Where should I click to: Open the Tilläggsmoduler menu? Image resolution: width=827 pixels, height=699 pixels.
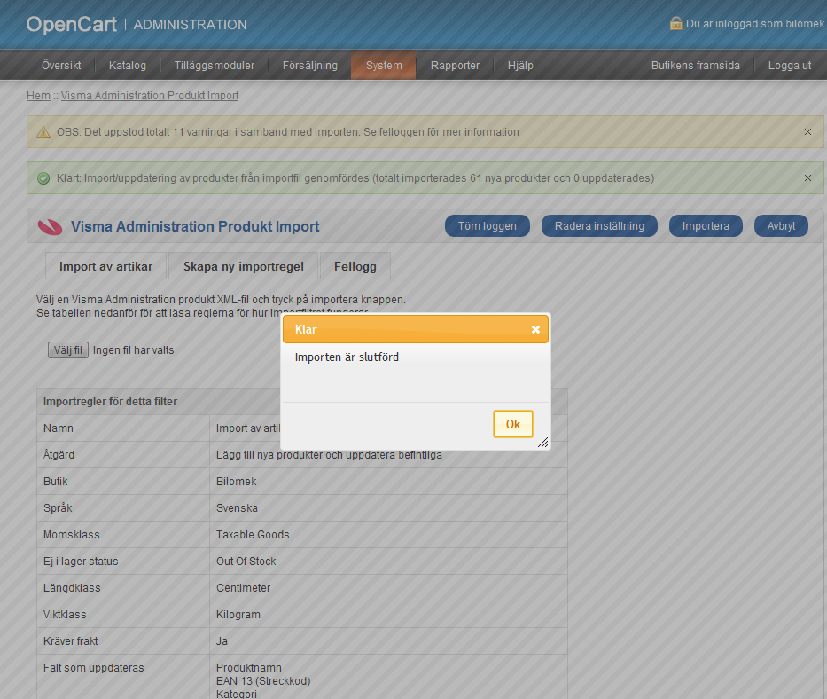pos(215,66)
